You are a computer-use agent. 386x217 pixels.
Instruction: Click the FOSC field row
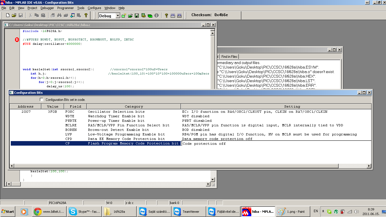(70, 112)
